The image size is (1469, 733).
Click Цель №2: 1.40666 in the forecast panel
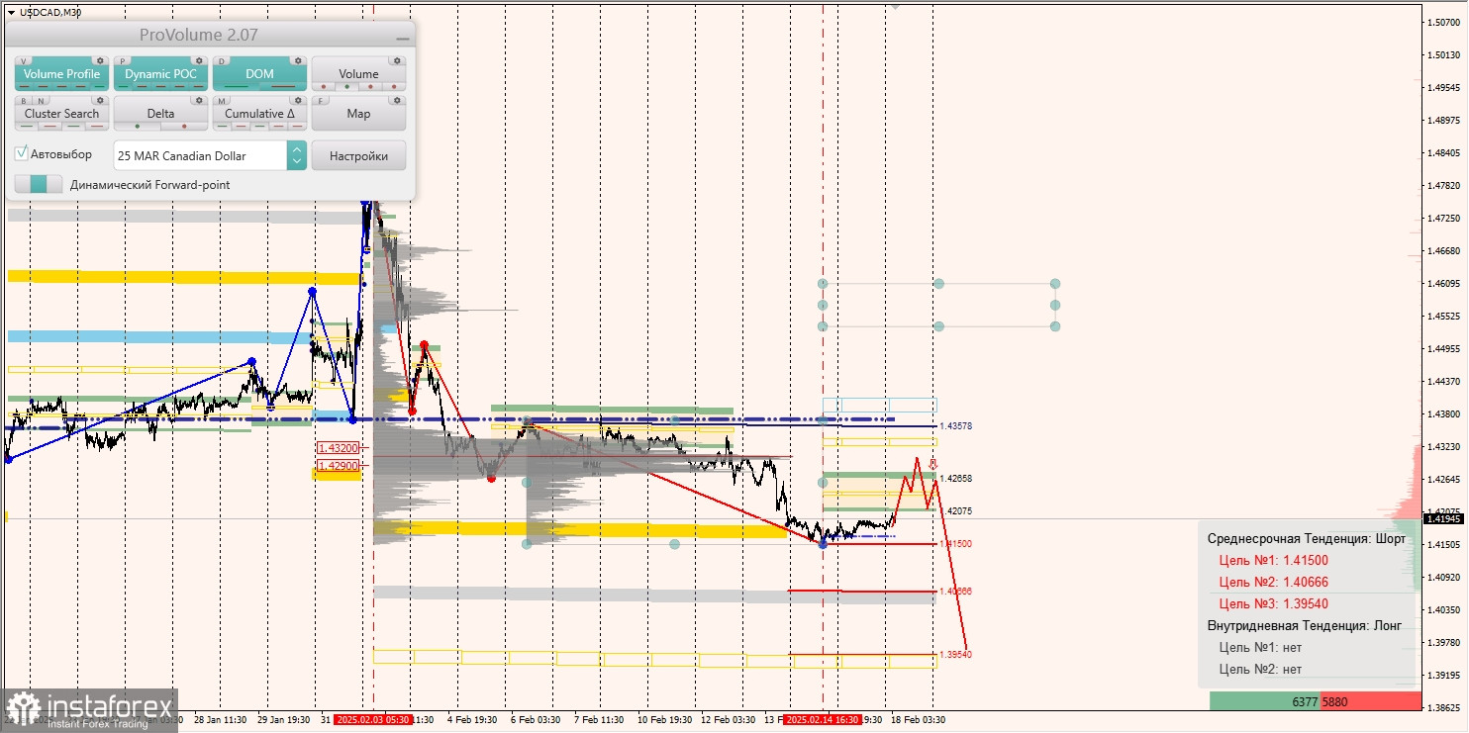pos(1273,582)
